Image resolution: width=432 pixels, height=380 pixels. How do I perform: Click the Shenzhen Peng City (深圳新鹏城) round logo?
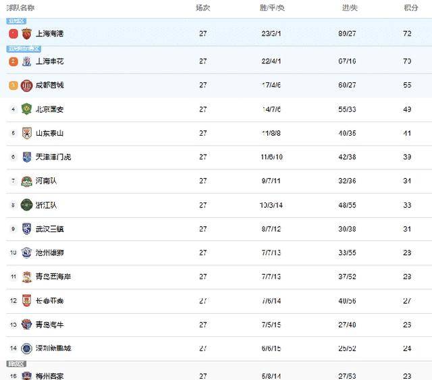[x=26, y=348]
